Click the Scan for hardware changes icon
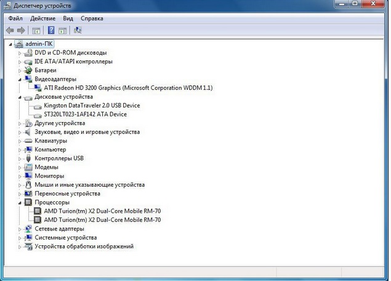Image resolution: width=391 pixels, height=281 pixels. pos(78,30)
